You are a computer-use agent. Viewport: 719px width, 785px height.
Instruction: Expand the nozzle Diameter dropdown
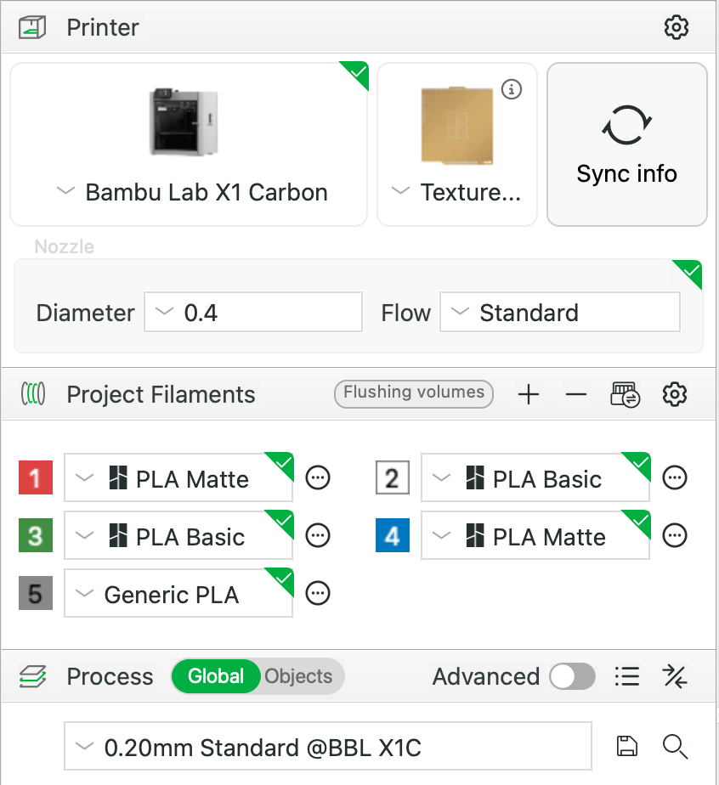point(253,313)
